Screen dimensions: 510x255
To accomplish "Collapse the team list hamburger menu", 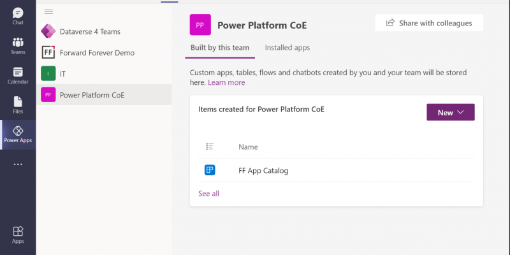I will tap(48, 12).
